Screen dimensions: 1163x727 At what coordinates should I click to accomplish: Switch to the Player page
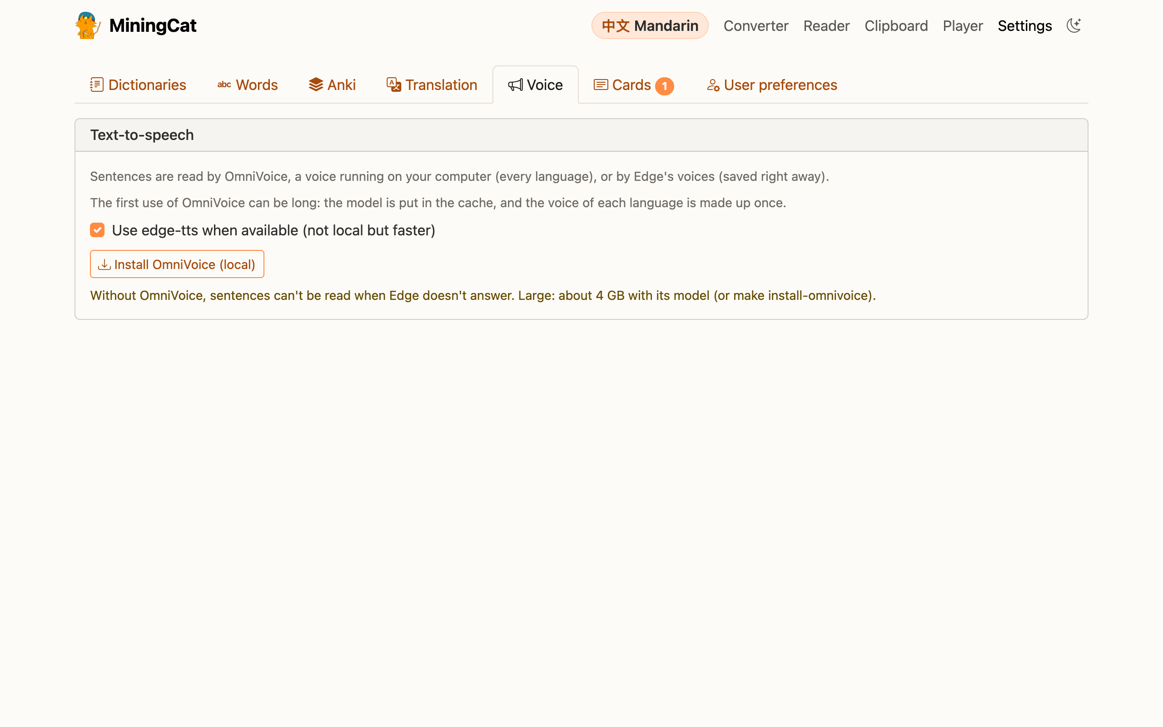pyautogui.click(x=963, y=25)
